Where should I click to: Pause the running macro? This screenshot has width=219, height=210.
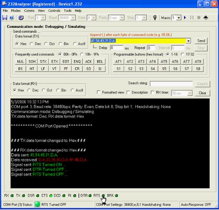192,18
